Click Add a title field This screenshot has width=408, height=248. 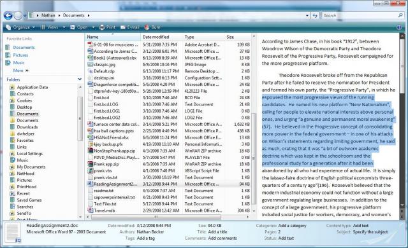tap(217, 232)
